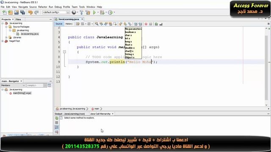The image size is (271, 152).
Task: Click the Shift Line Left icon
Action: [x=135, y=24]
